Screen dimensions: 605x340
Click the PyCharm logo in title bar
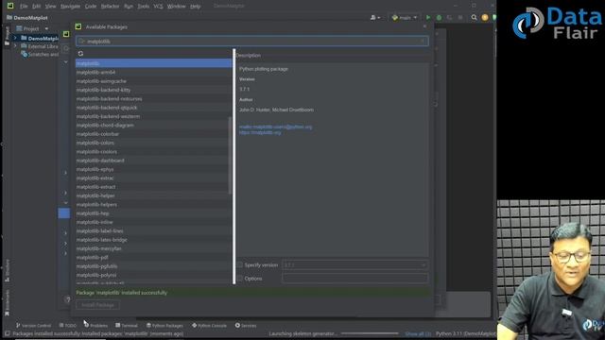[x=10, y=6]
